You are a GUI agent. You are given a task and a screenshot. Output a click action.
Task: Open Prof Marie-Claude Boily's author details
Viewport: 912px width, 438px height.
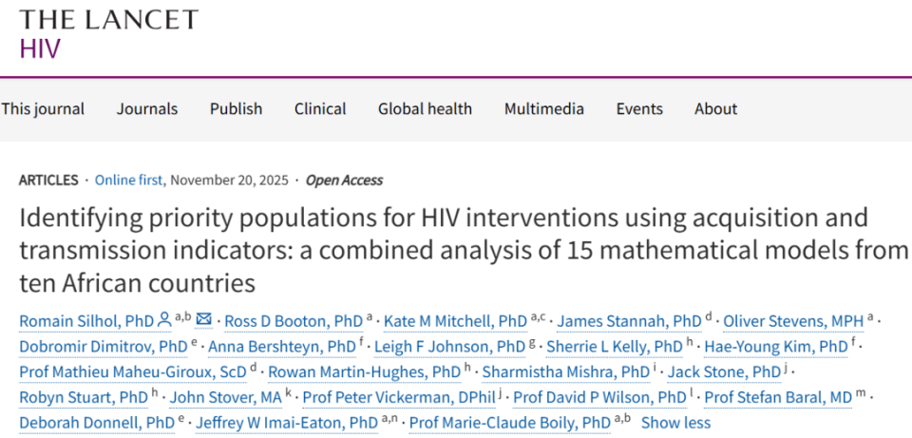tap(509, 423)
